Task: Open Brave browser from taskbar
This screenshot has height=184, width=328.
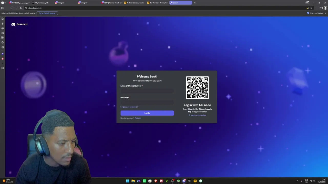Action: tap(156, 181)
